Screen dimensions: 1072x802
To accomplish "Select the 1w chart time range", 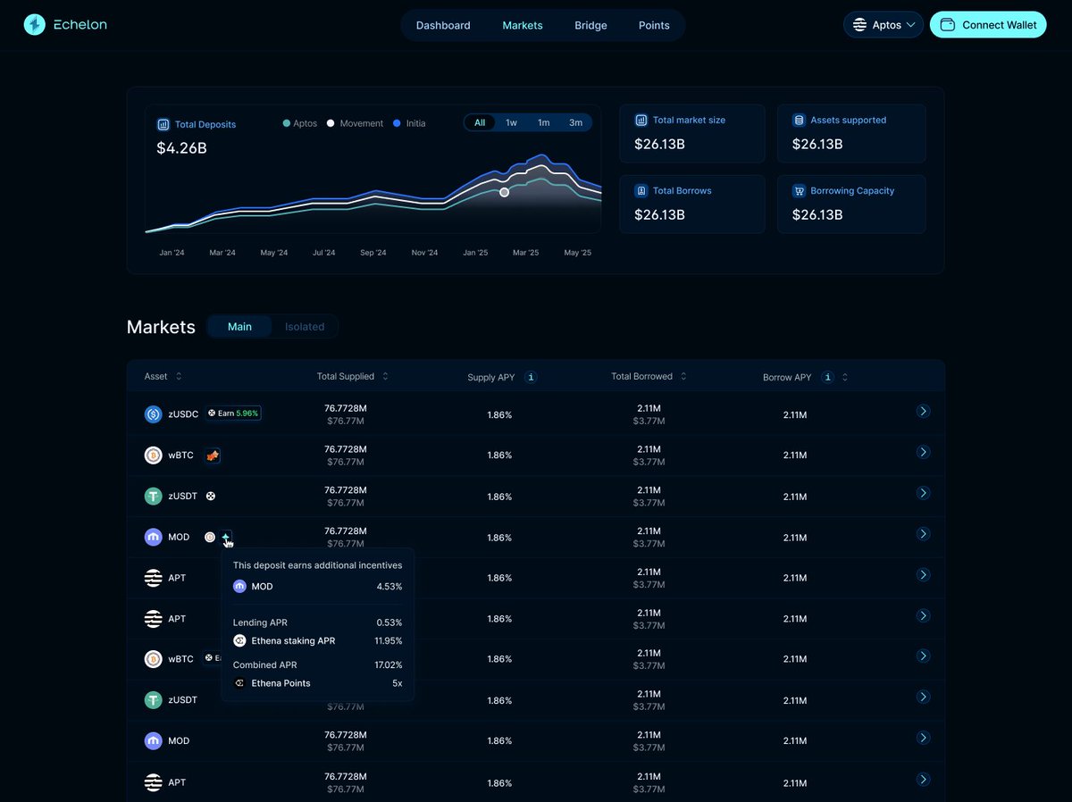I will click(x=511, y=122).
